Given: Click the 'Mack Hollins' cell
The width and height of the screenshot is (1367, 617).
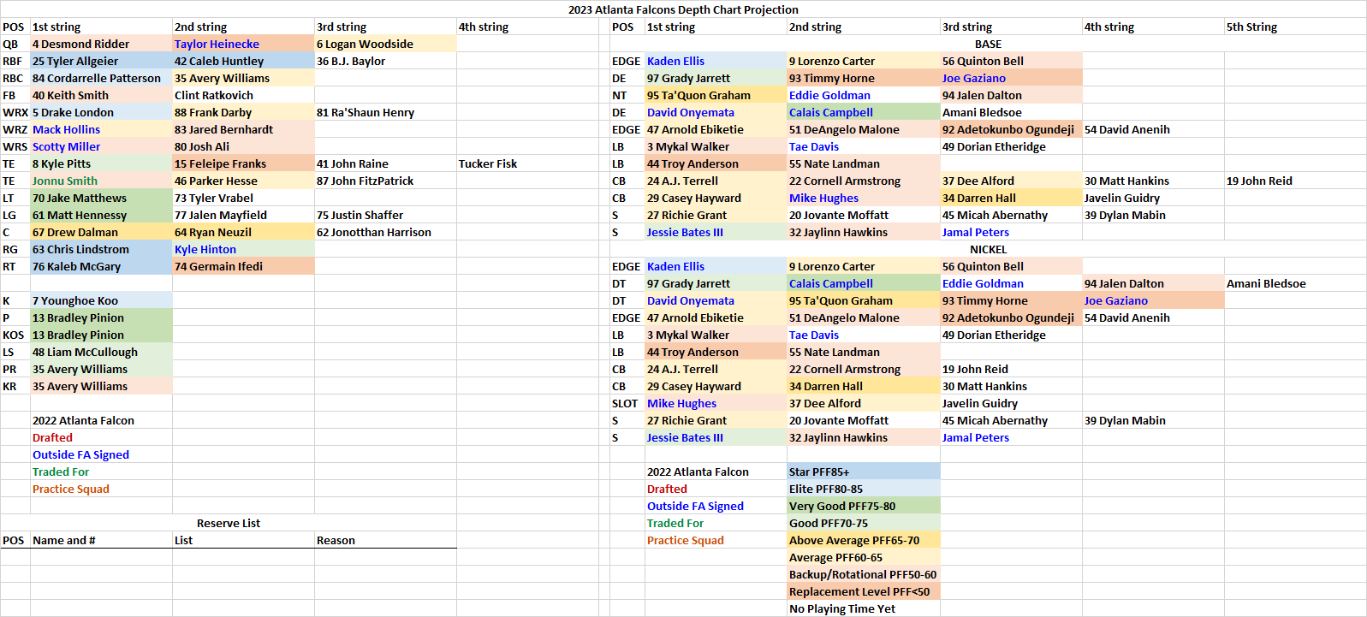Looking at the screenshot, I should [x=101, y=129].
